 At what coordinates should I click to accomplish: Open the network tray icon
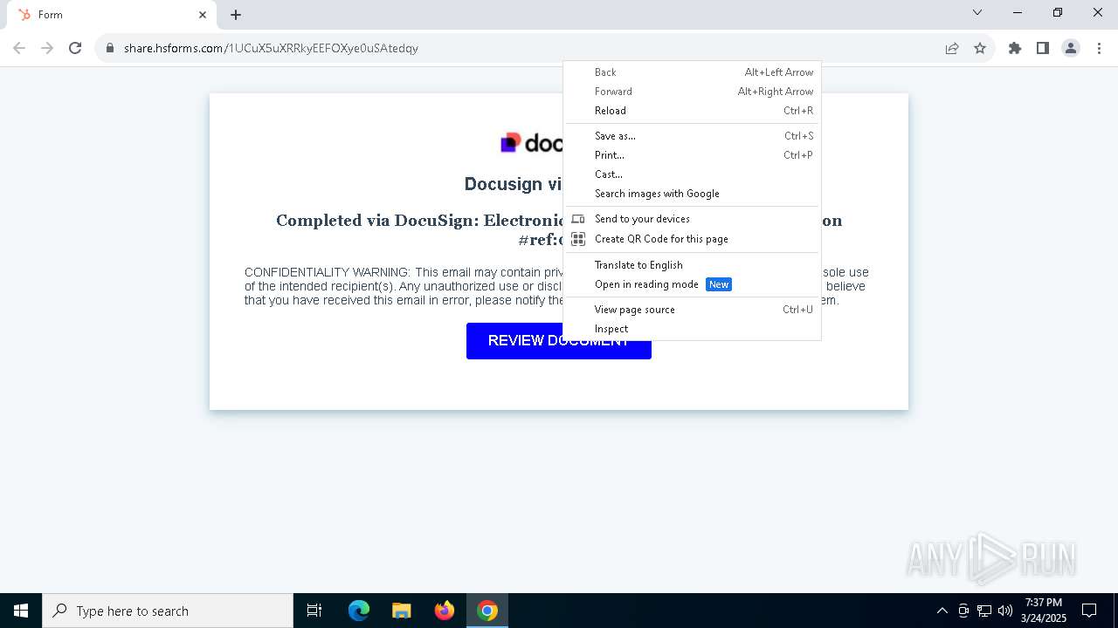(984, 611)
